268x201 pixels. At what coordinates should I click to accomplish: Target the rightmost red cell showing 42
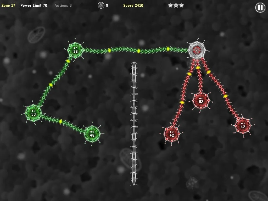click(243, 125)
